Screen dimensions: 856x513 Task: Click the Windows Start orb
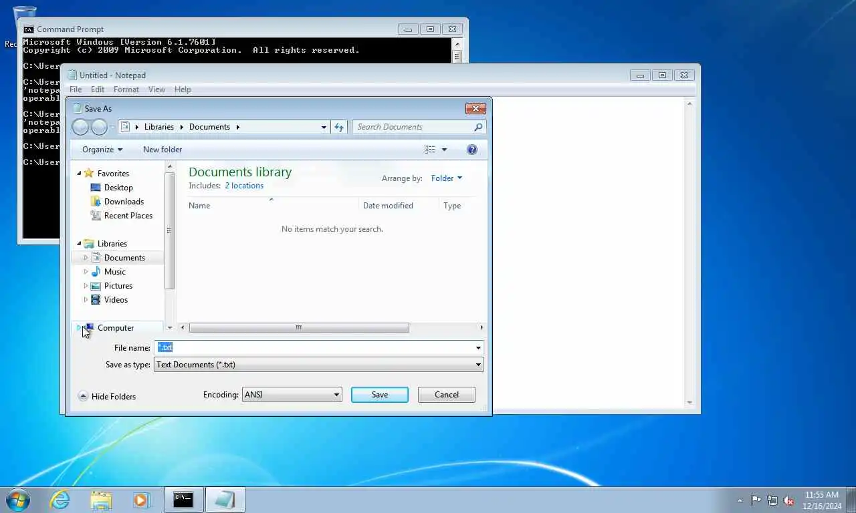click(17, 500)
